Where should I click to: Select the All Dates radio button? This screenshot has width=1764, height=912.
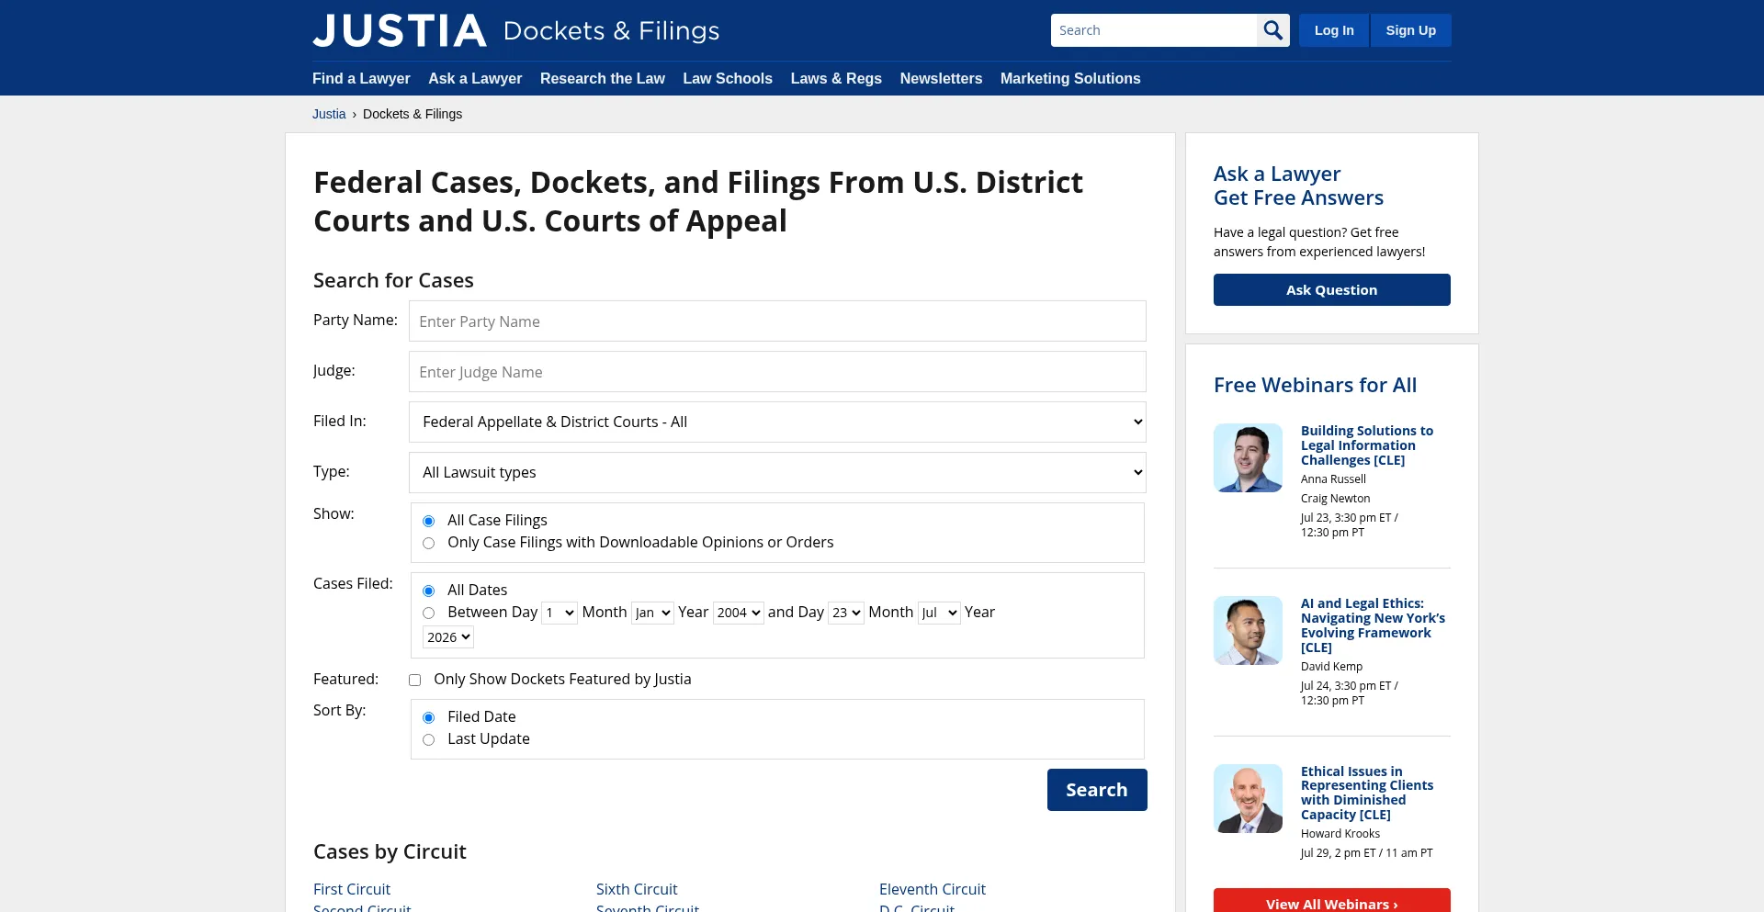point(428,591)
